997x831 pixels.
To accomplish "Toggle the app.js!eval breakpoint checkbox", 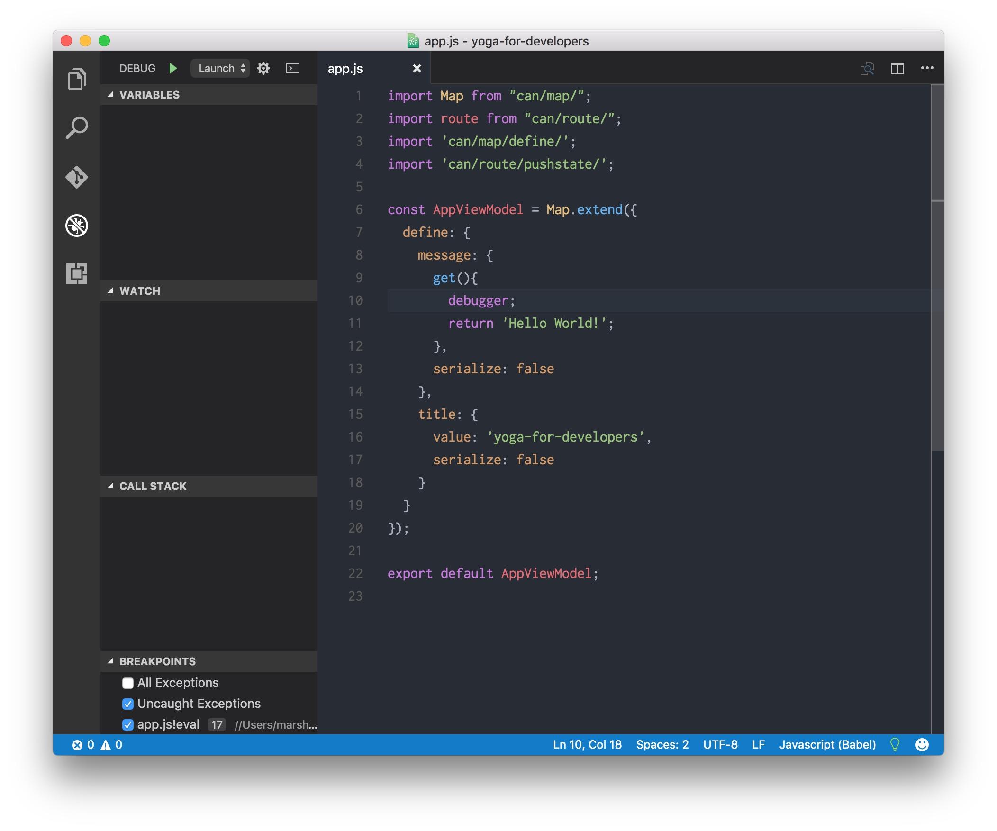I will pyautogui.click(x=127, y=725).
